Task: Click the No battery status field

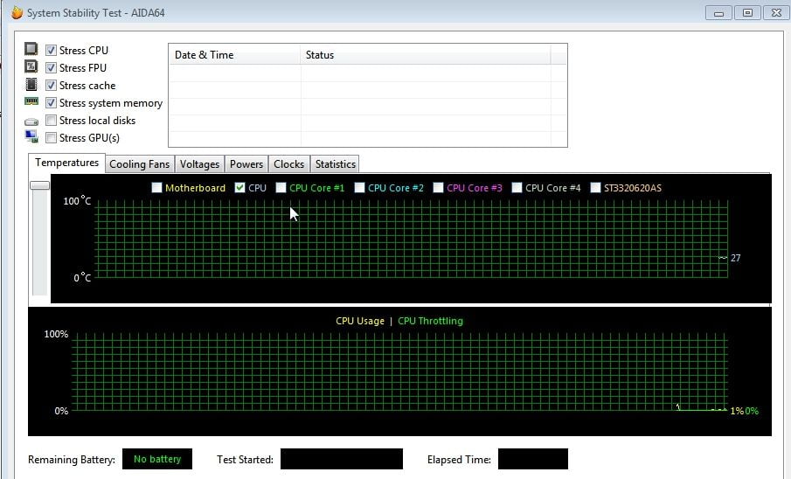Action: click(x=157, y=459)
